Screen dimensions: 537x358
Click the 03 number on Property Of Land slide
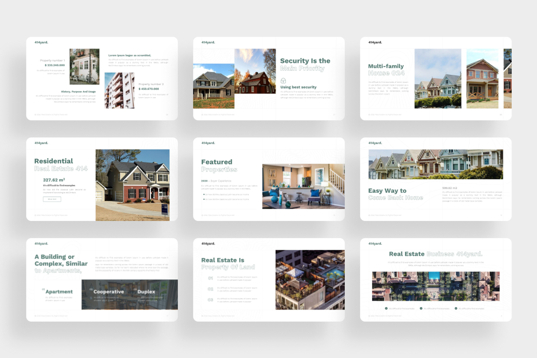coord(211,300)
